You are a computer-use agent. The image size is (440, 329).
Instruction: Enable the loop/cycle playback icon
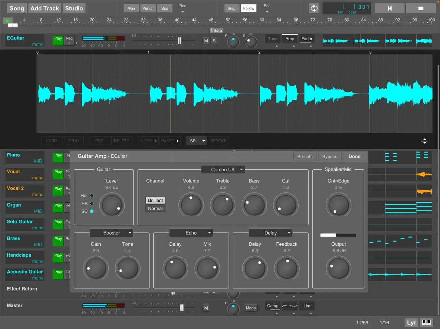click(x=314, y=8)
